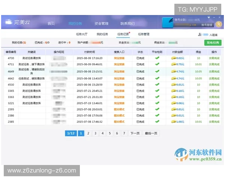Image resolution: width=225 pixels, height=180 pixels.
Task: Click the green checkmark in row 4530
Action: 157,84
